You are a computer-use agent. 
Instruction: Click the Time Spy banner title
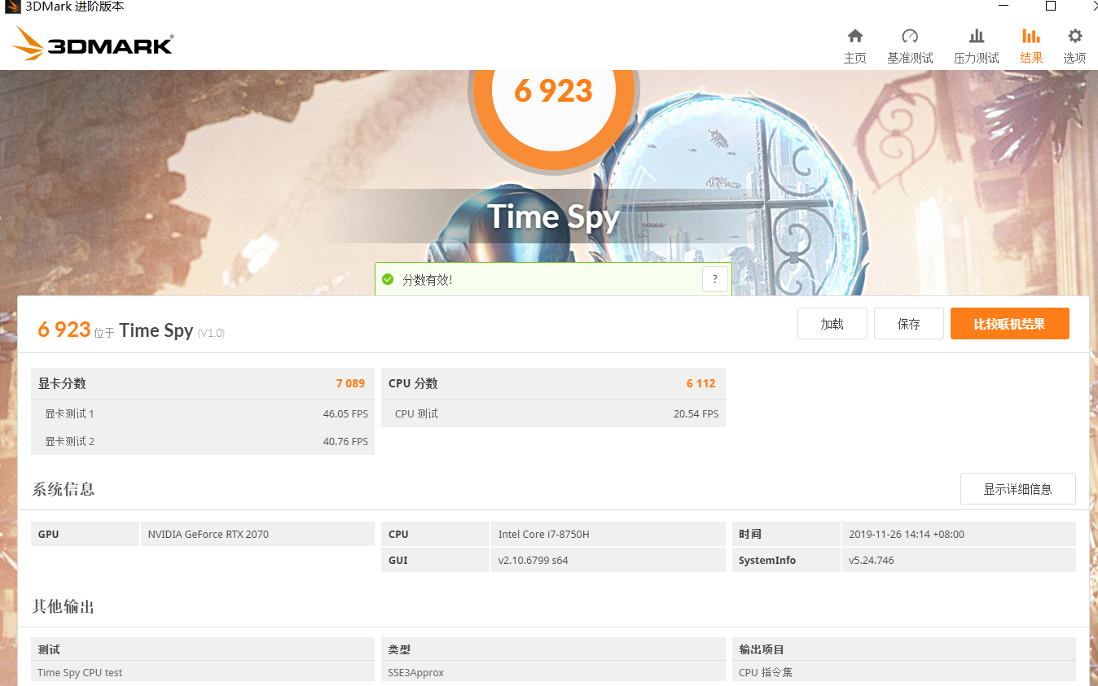point(554,216)
